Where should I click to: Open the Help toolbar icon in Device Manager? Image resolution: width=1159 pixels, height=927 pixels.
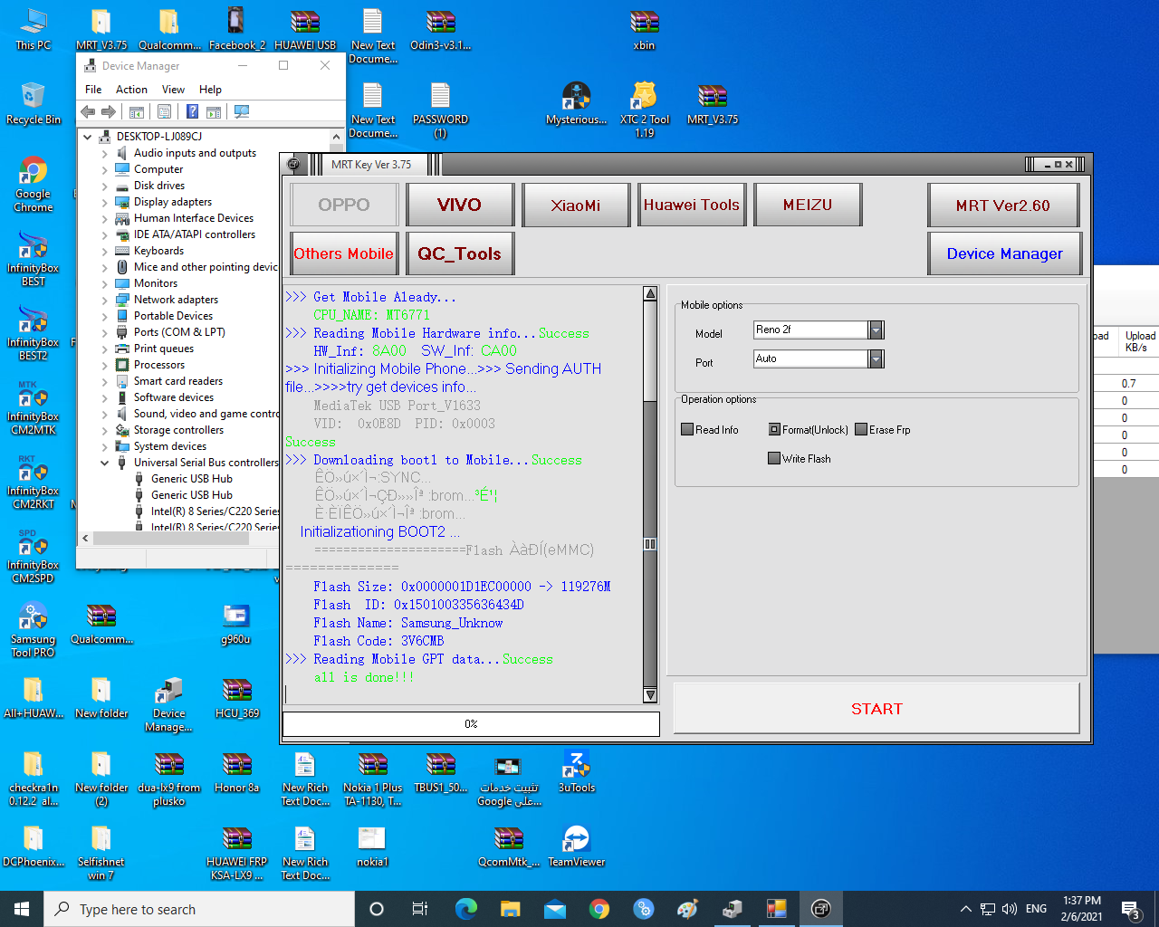(192, 111)
